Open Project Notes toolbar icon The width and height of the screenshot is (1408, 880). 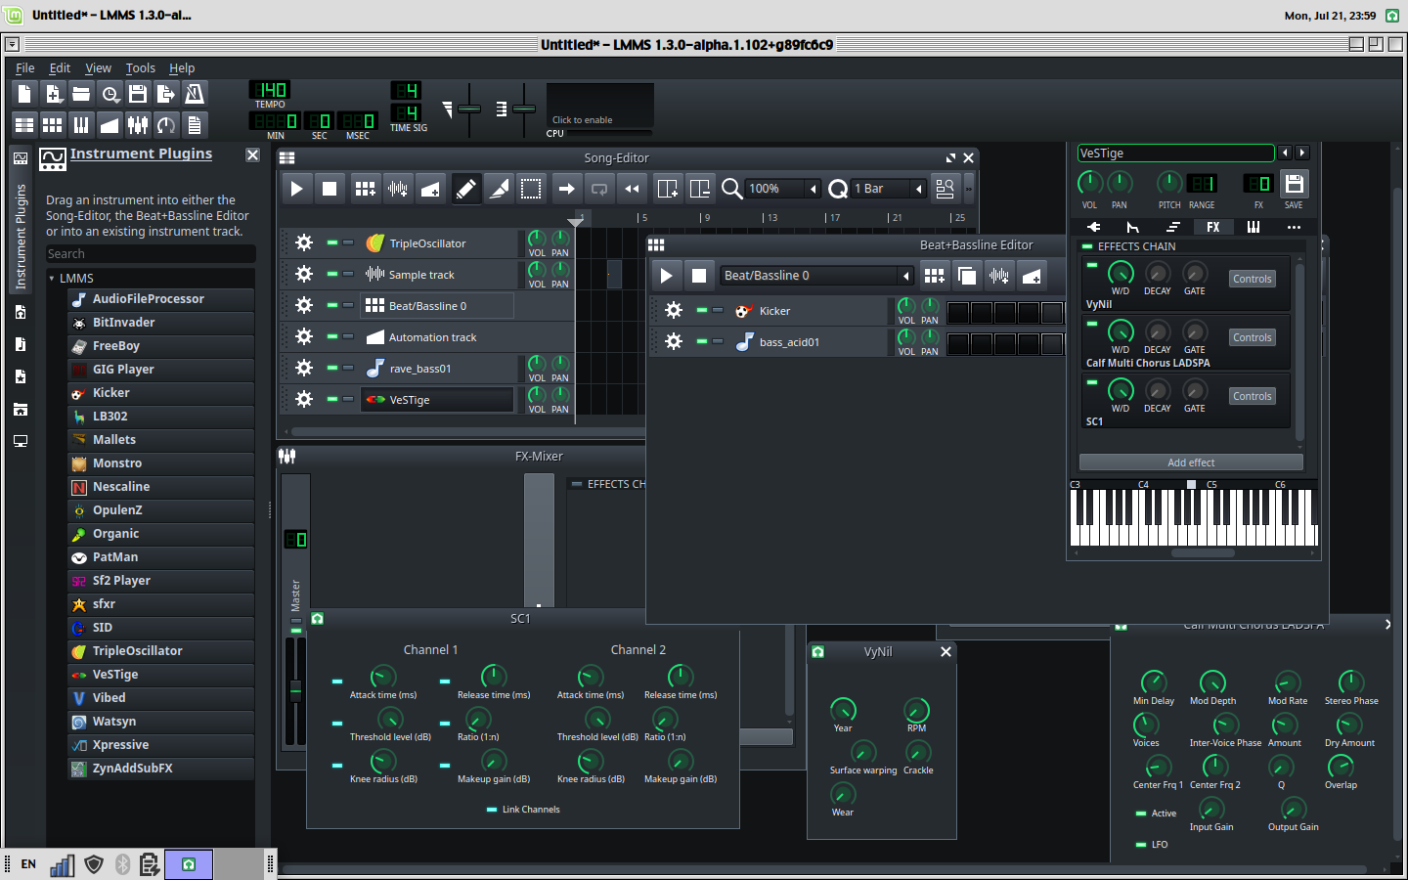pos(195,124)
